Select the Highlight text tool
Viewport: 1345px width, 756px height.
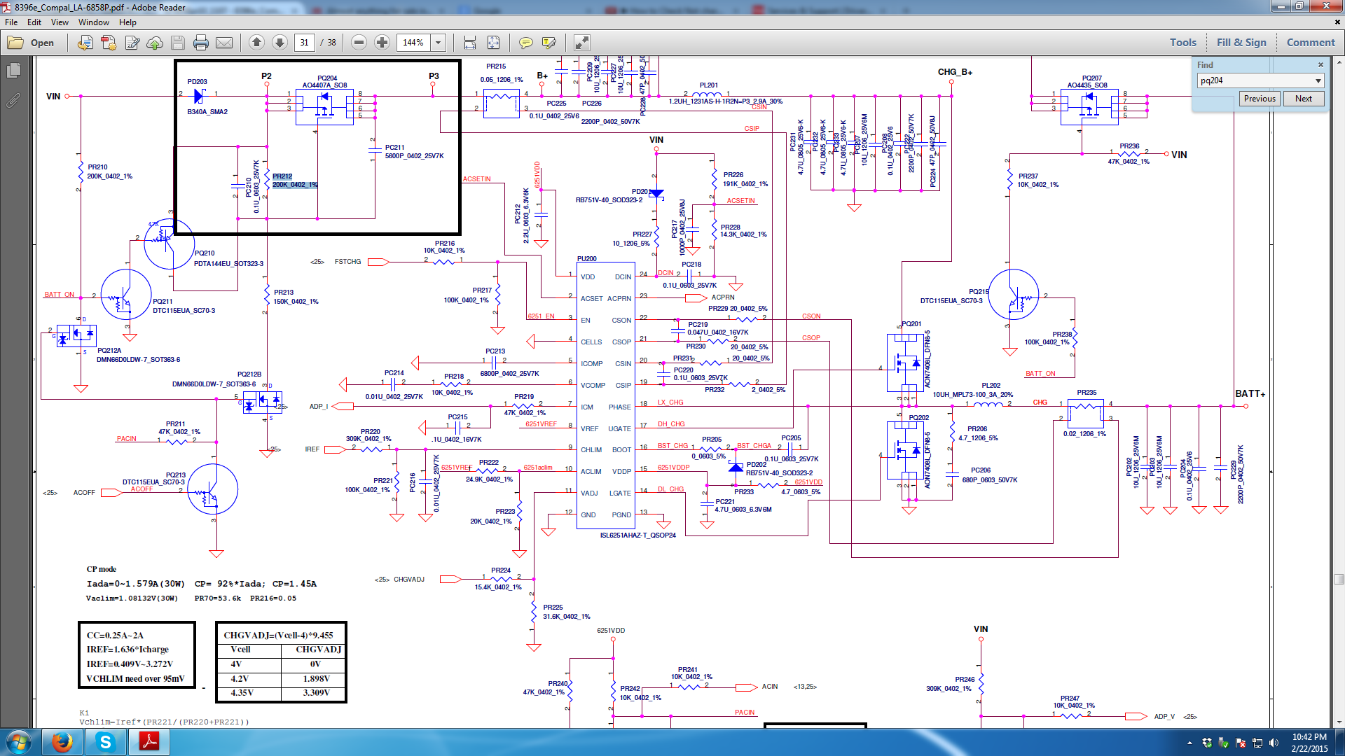[x=549, y=43]
